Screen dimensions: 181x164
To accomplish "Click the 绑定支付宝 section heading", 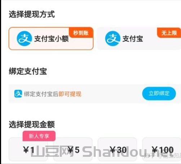I will (x=28, y=71).
